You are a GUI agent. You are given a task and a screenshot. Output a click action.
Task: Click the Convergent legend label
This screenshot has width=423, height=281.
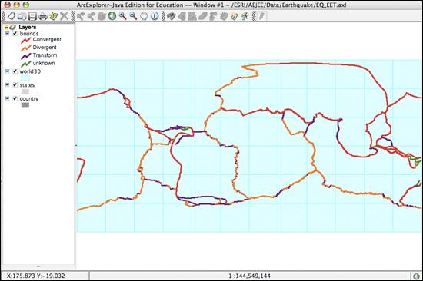click(x=47, y=40)
